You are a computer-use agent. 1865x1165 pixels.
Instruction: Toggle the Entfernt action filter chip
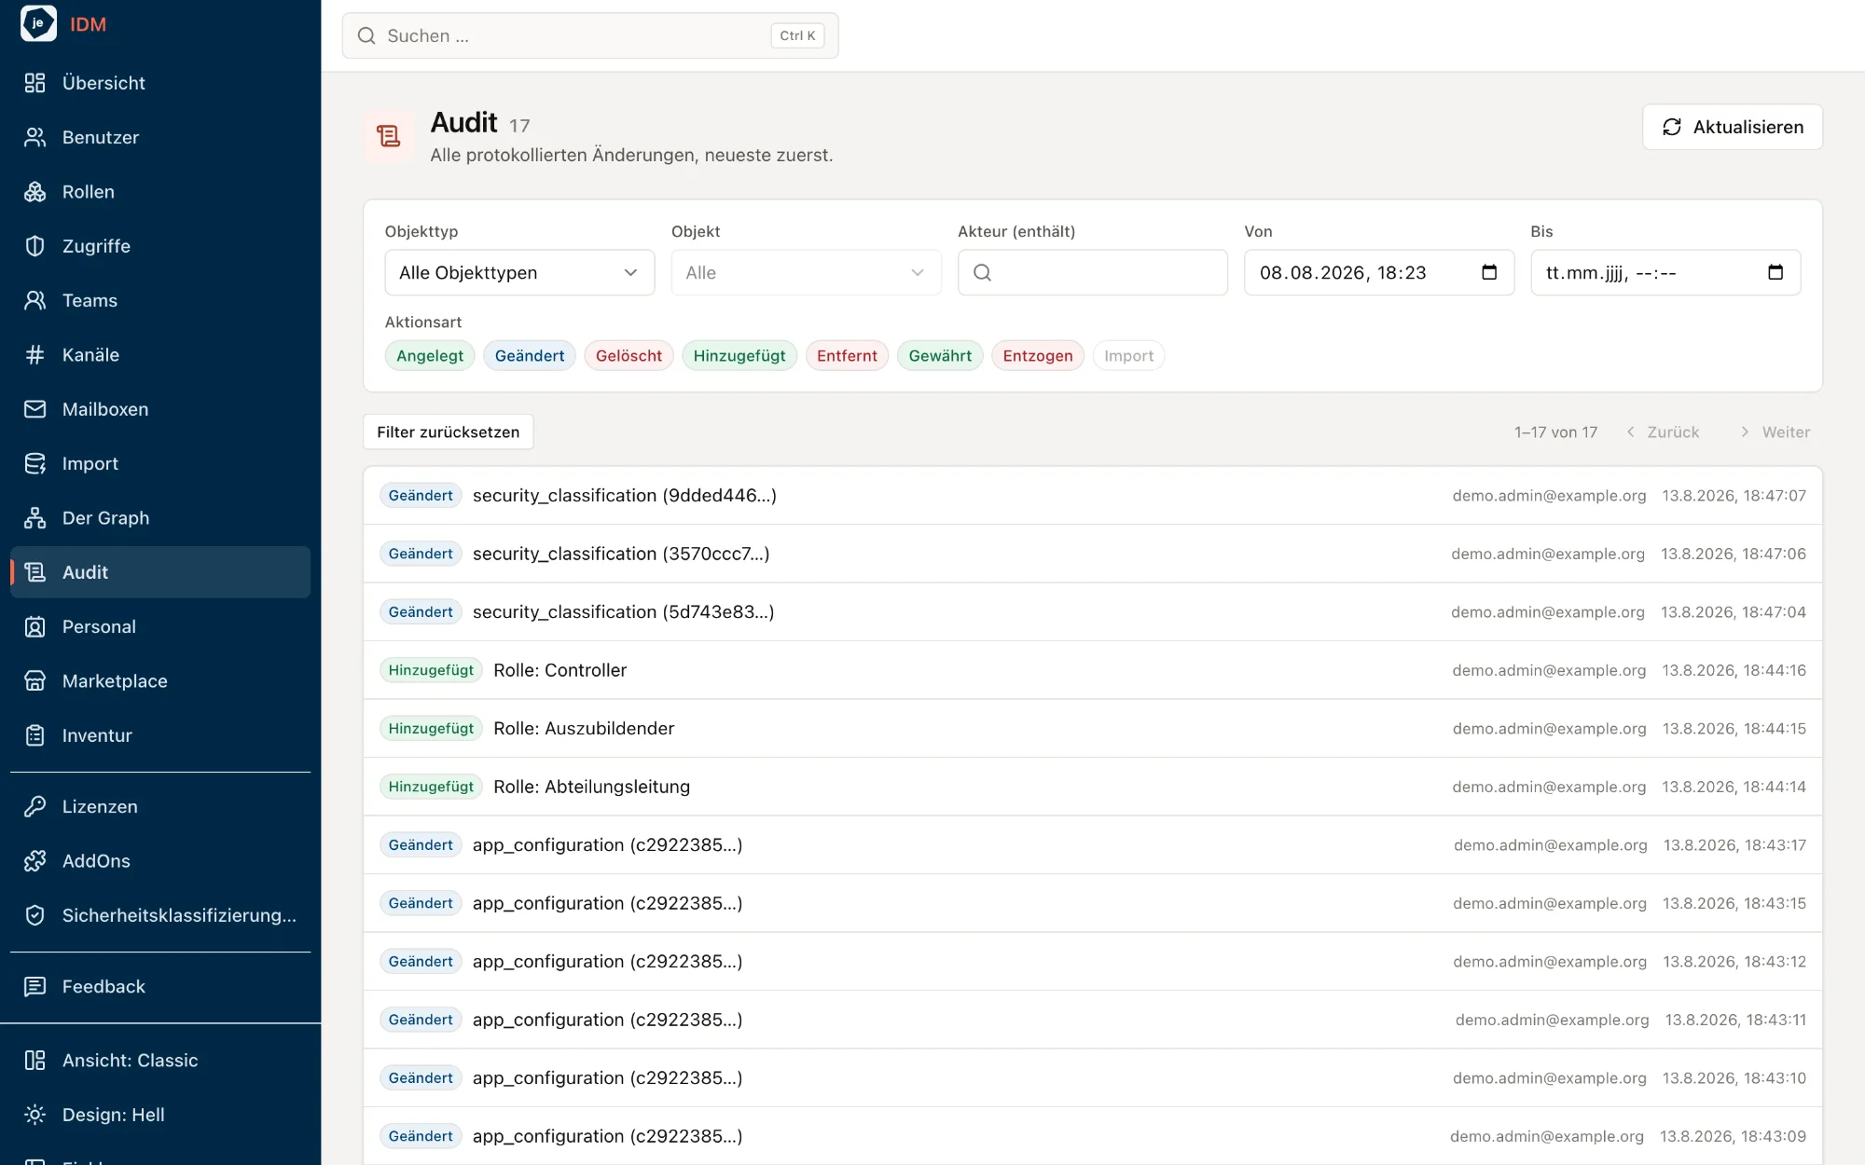click(847, 355)
